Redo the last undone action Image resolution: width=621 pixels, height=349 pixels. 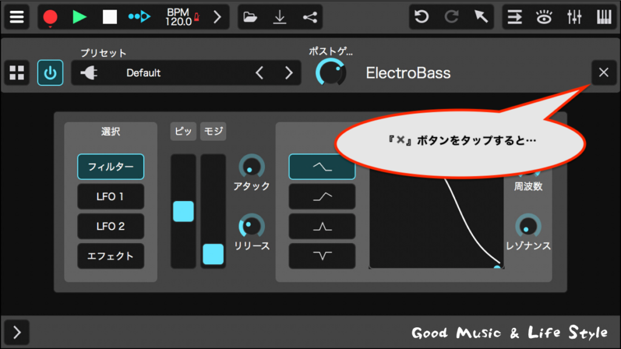(451, 17)
